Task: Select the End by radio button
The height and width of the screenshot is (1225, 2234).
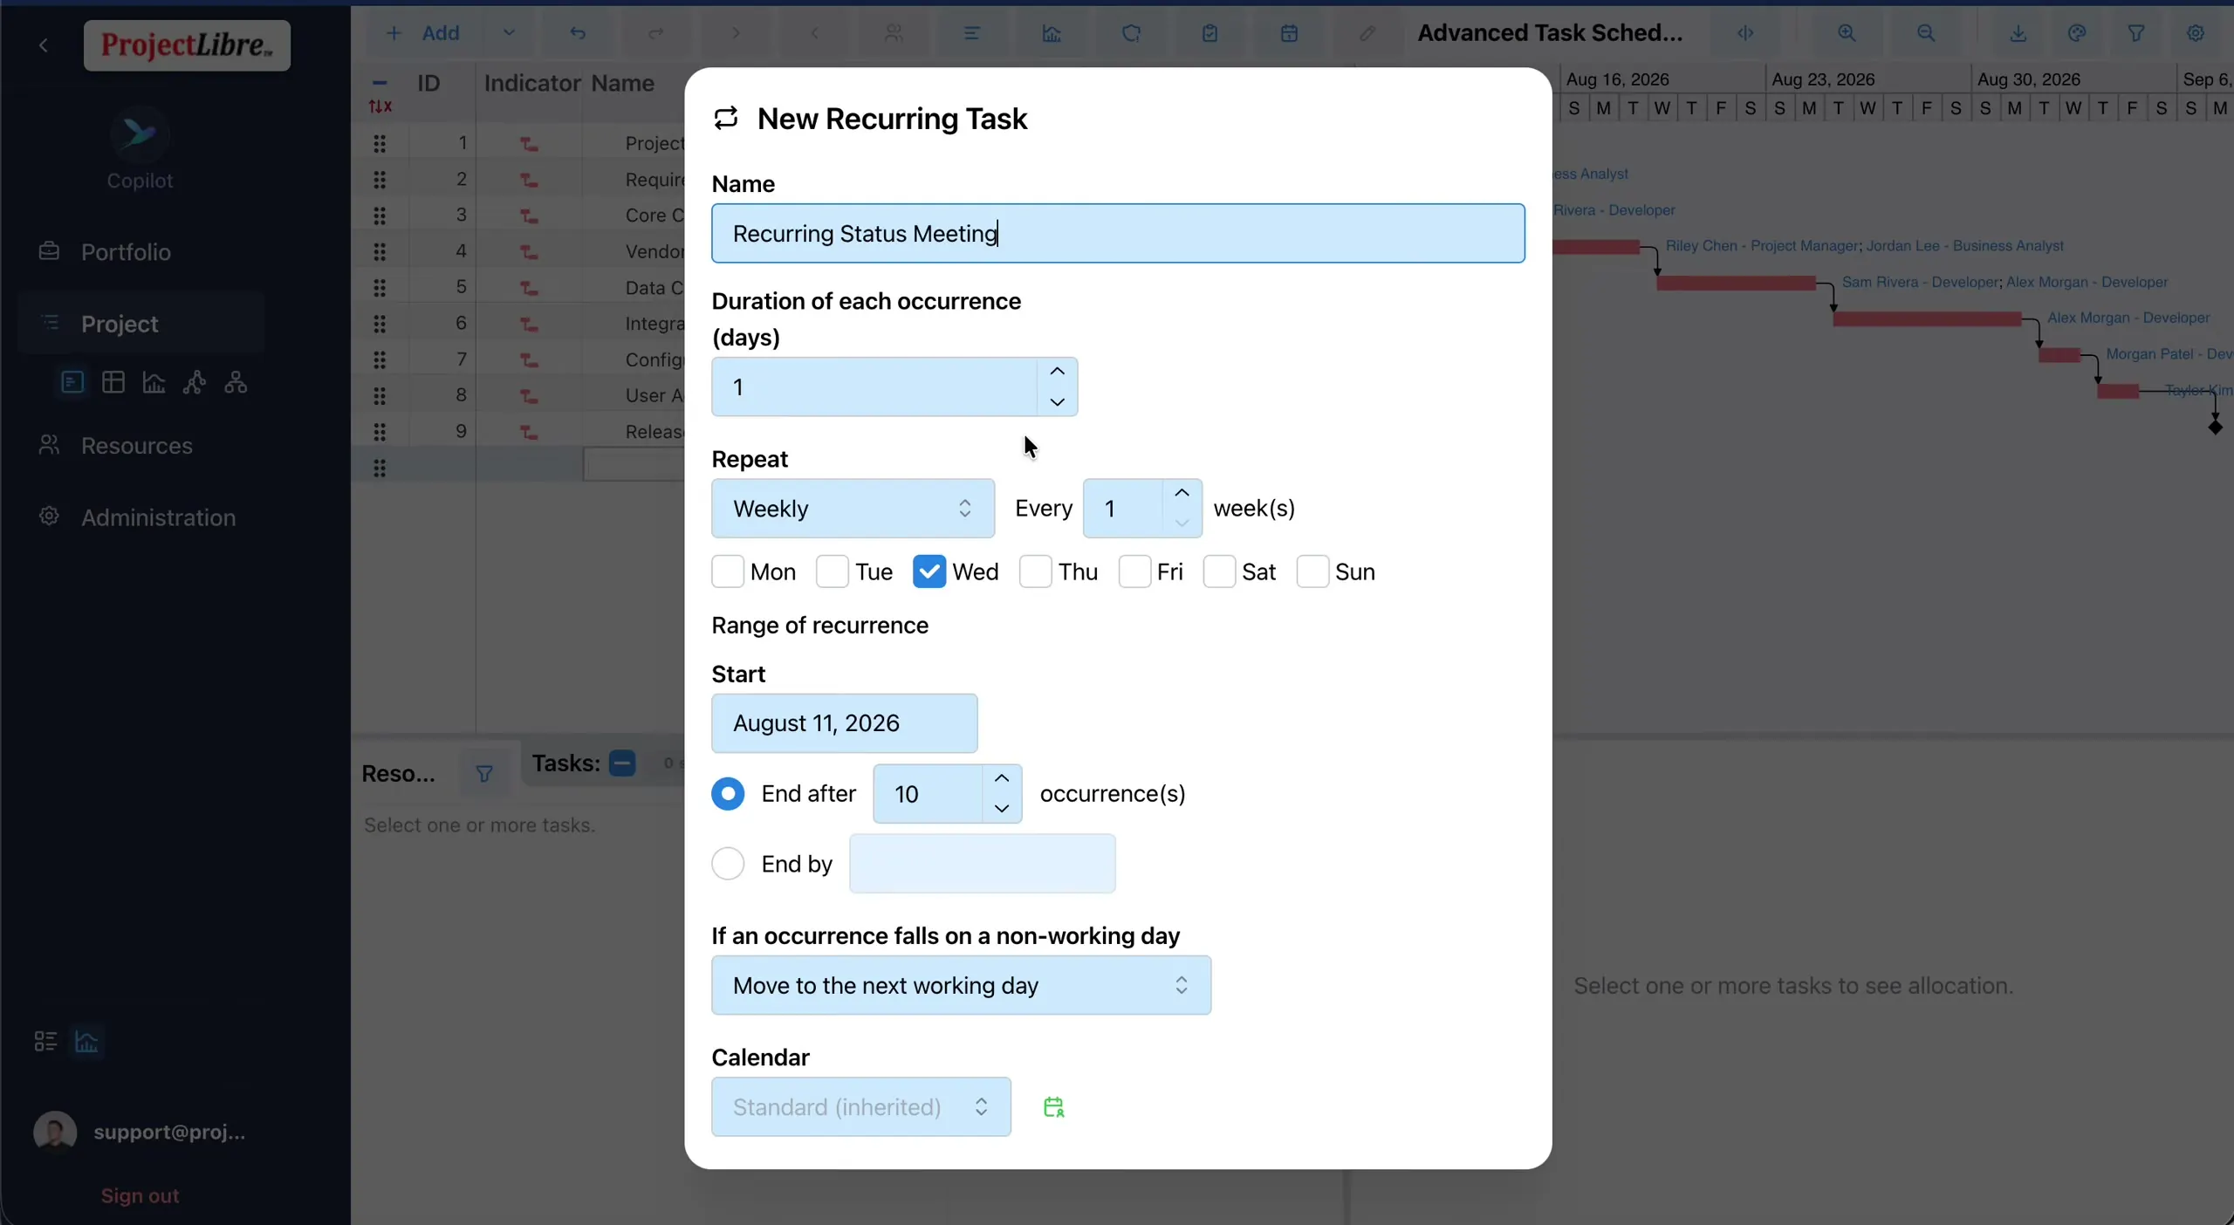Action: pos(728,864)
